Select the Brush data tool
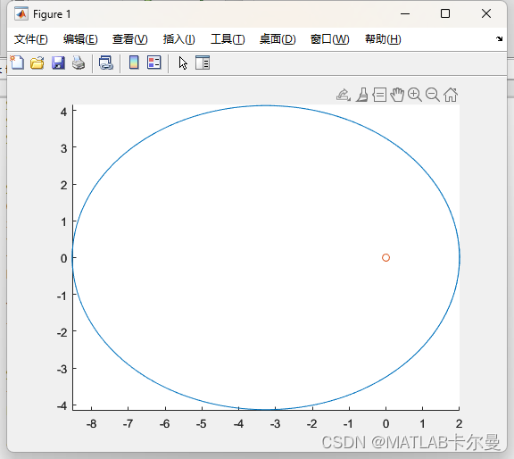 (362, 95)
